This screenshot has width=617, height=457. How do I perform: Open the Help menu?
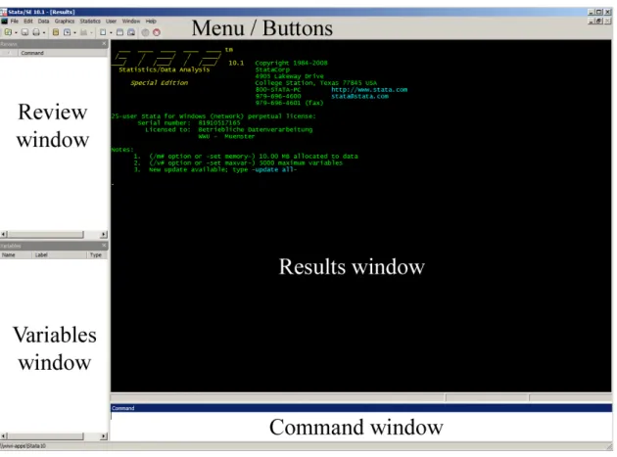151,22
